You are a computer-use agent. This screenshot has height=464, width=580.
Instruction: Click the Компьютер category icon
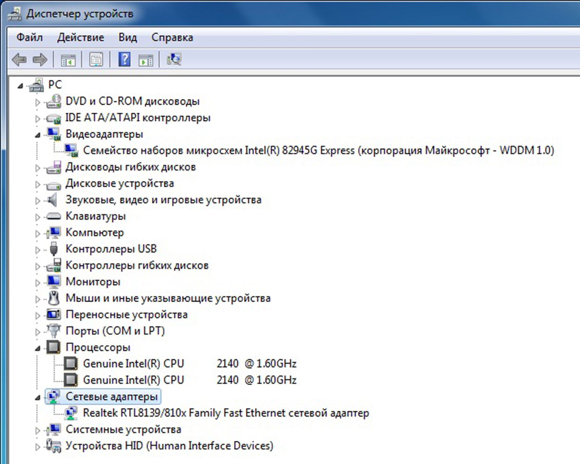point(54,232)
